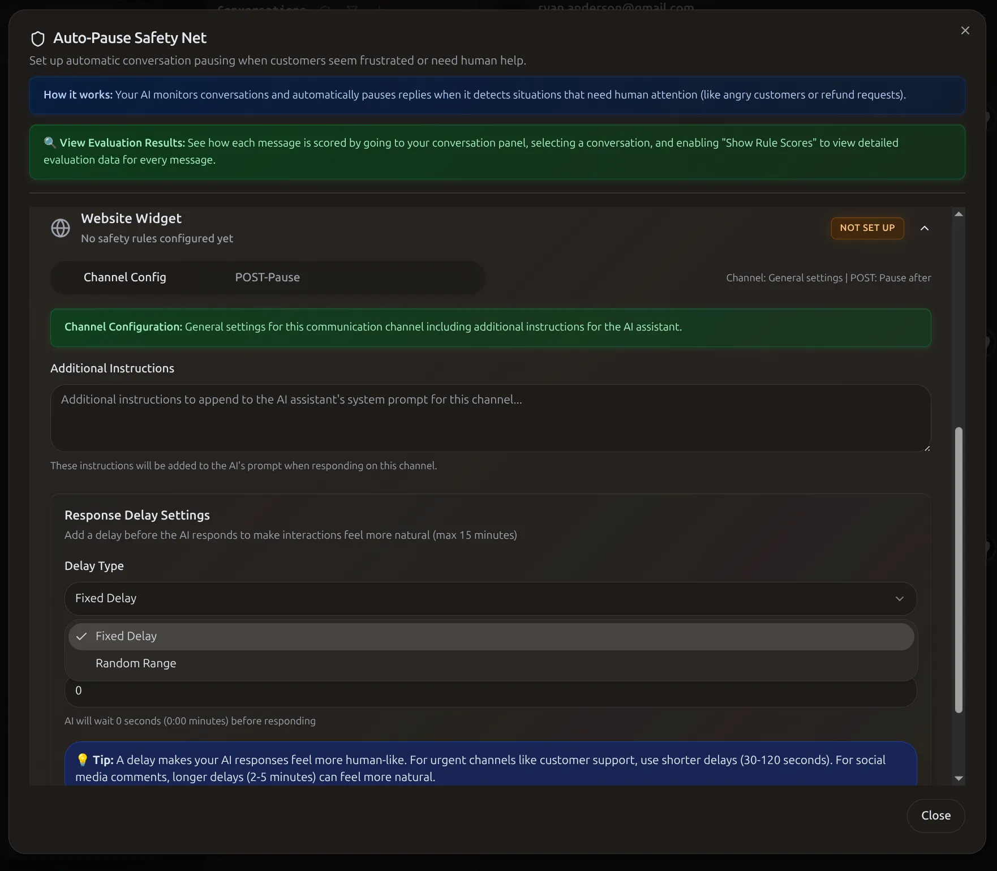The image size is (997, 871).
Task: Click the magnifier icon in View Evaluation Results
Action: tap(50, 143)
